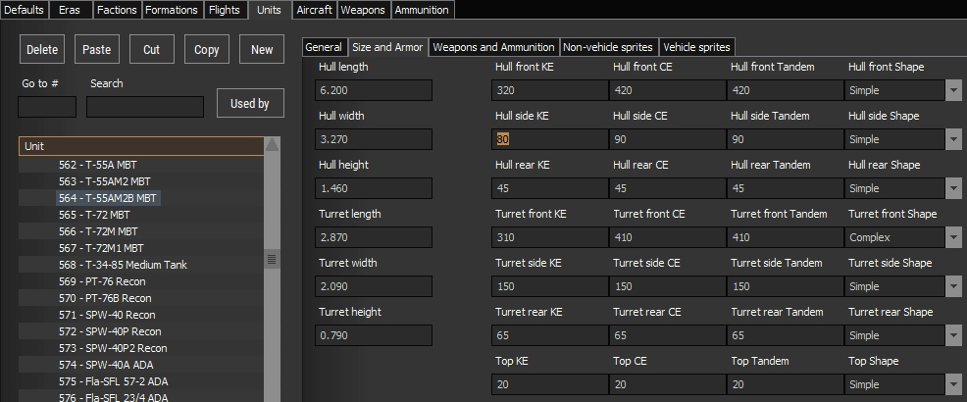This screenshot has height=402, width=967.
Task: Click the Used by button
Action: click(250, 103)
